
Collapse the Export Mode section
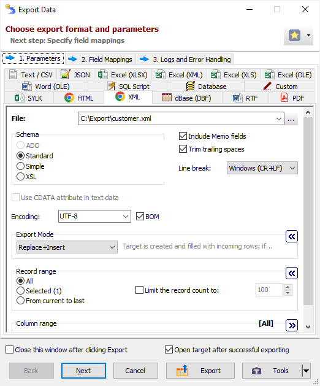[292, 237]
